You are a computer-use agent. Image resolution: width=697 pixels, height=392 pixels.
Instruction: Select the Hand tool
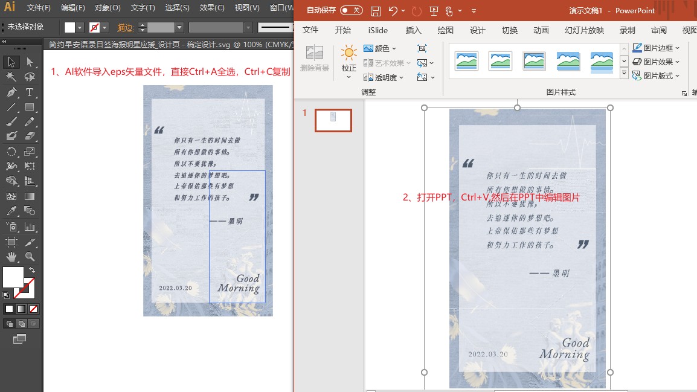pyautogui.click(x=11, y=257)
